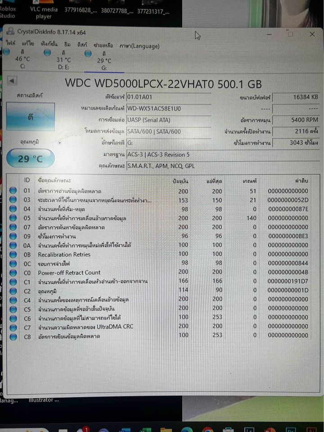Click status circle for UltraDMA CRC row

pos(13,327)
